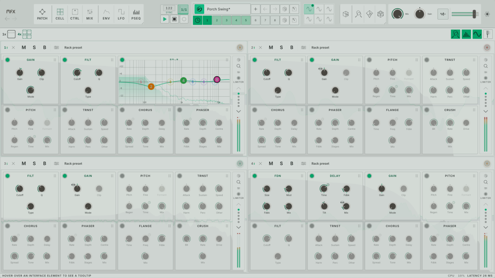Open rack 1 mixer sliders icon by Rack preset
495x278 pixels.
pyautogui.click(x=57, y=47)
